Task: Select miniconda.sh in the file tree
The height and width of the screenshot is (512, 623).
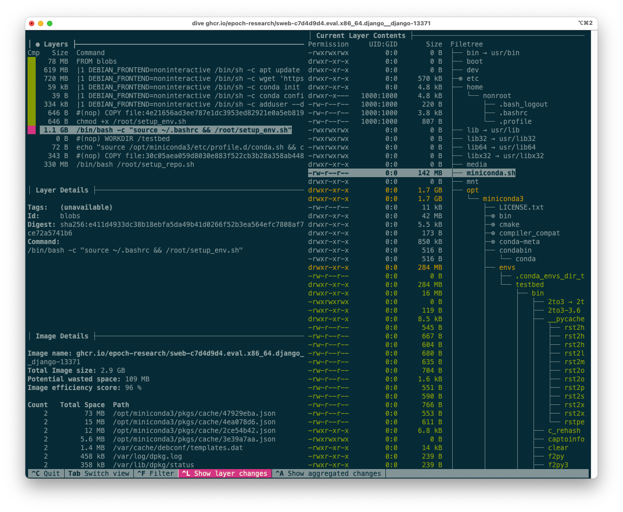Action: click(x=491, y=173)
